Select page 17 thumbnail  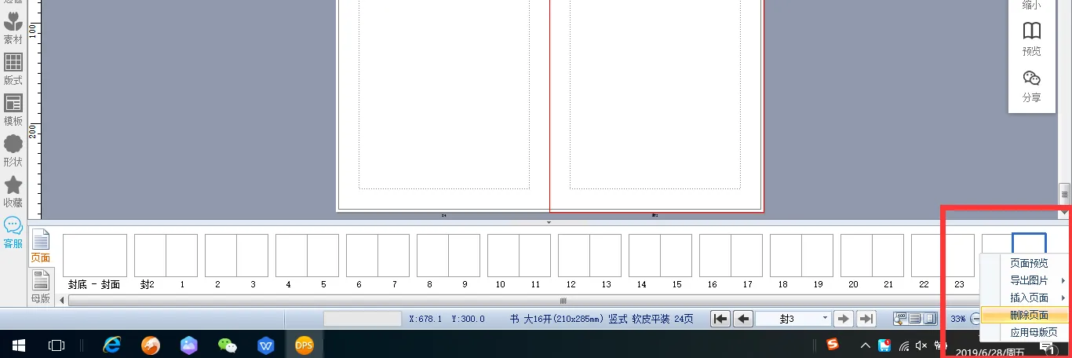click(746, 255)
